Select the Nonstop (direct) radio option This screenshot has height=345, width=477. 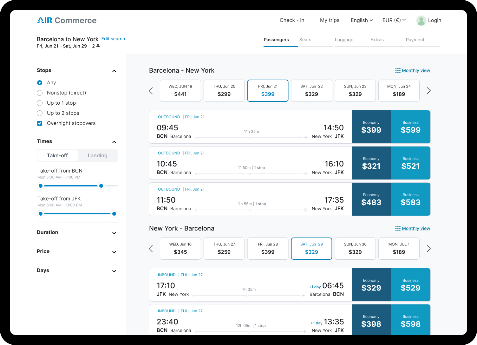click(40, 93)
